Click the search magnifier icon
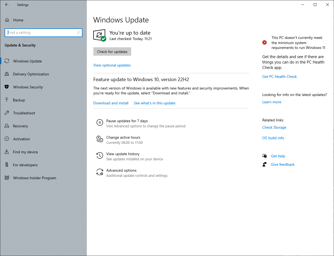Image resolution: width=334 pixels, height=256 pixels. (78, 33)
